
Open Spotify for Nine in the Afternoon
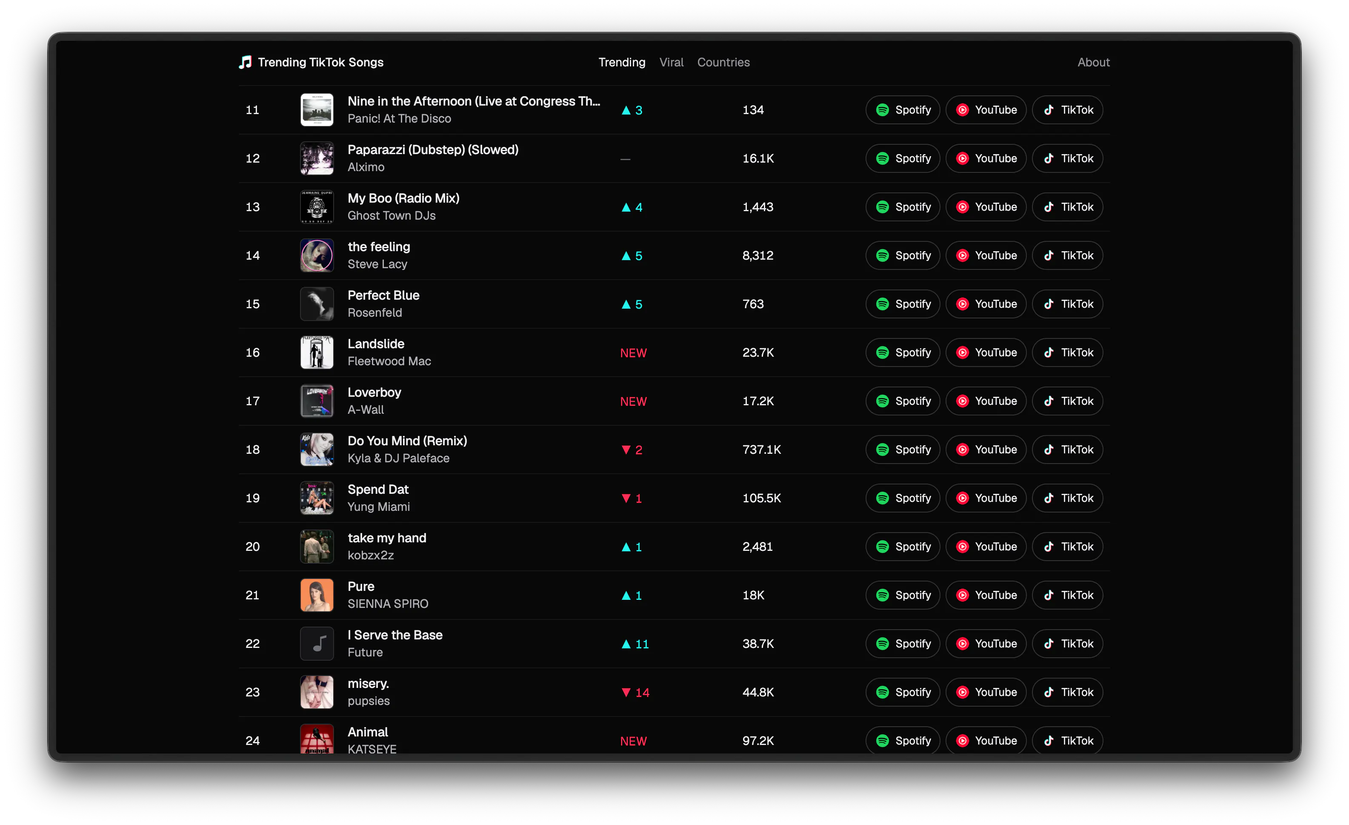902,110
